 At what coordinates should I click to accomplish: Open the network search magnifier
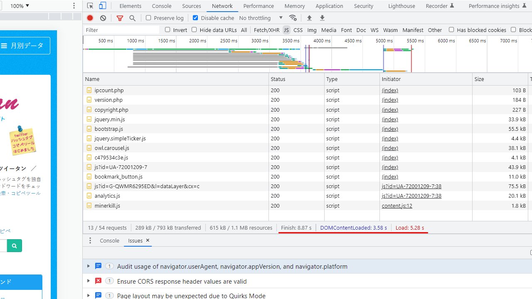click(133, 18)
